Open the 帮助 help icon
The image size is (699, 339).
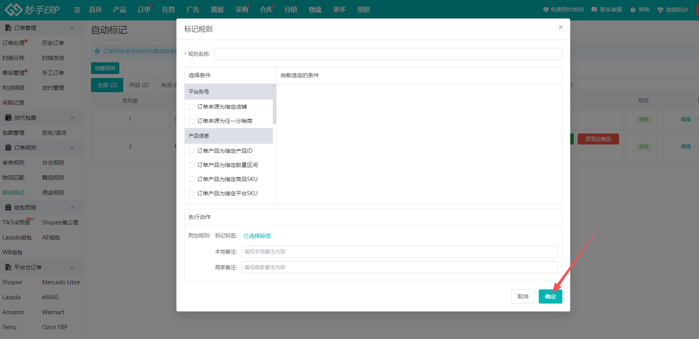(x=632, y=10)
